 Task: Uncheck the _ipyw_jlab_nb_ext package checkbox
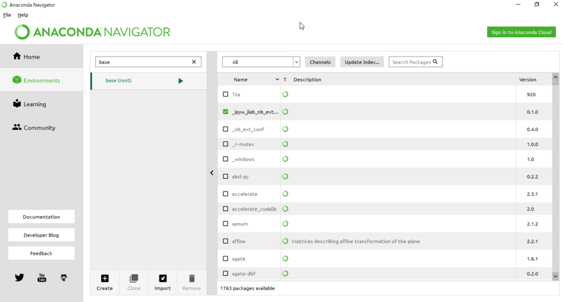click(225, 112)
